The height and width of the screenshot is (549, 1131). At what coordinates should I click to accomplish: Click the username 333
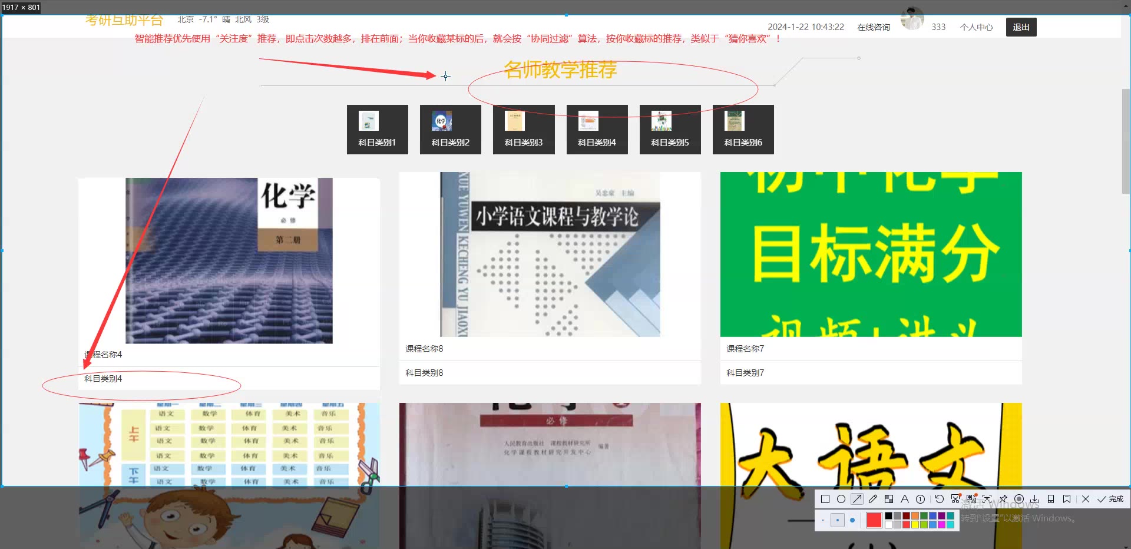938,27
